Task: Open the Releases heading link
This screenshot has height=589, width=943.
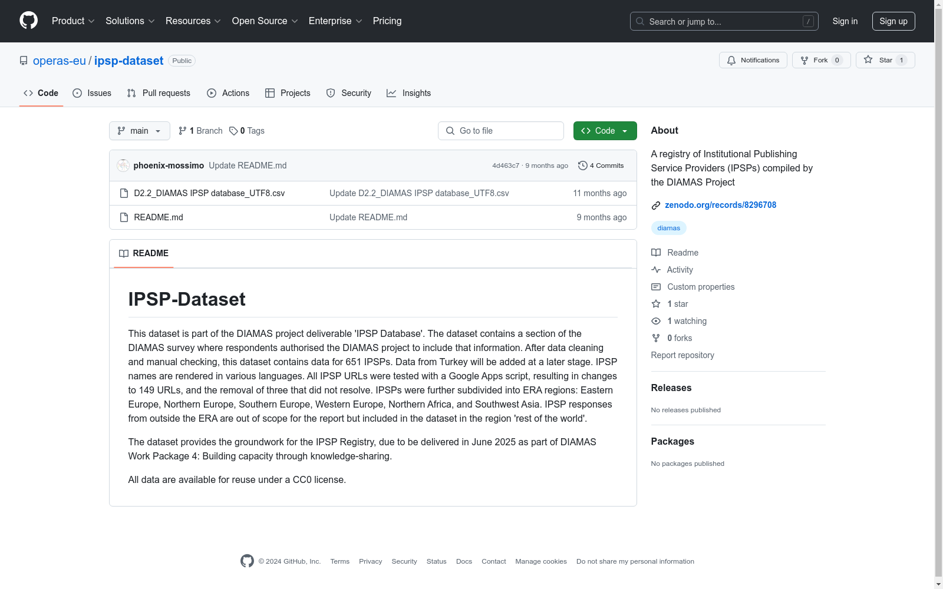Action: pyautogui.click(x=671, y=388)
